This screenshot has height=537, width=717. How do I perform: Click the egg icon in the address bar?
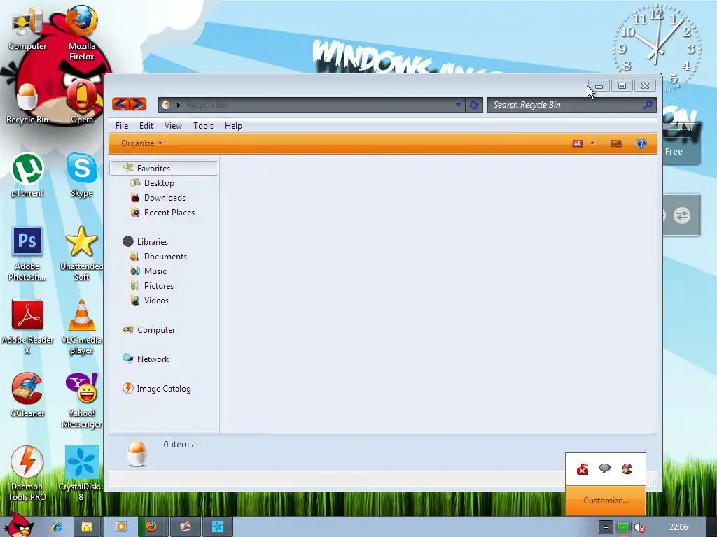166,105
